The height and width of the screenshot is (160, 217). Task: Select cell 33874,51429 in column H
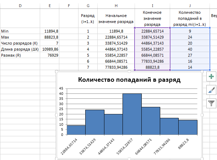tap(116, 43)
